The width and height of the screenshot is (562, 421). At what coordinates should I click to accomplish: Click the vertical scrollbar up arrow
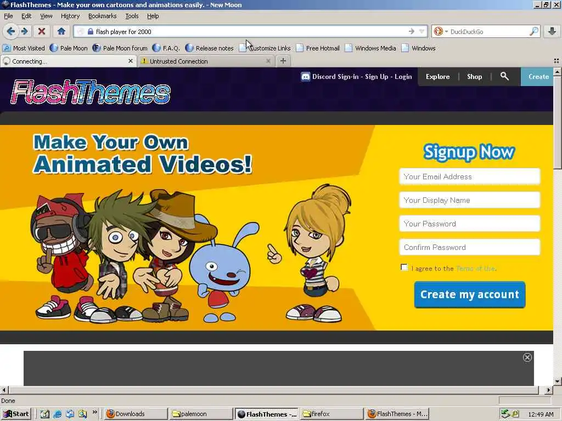pyautogui.click(x=558, y=72)
